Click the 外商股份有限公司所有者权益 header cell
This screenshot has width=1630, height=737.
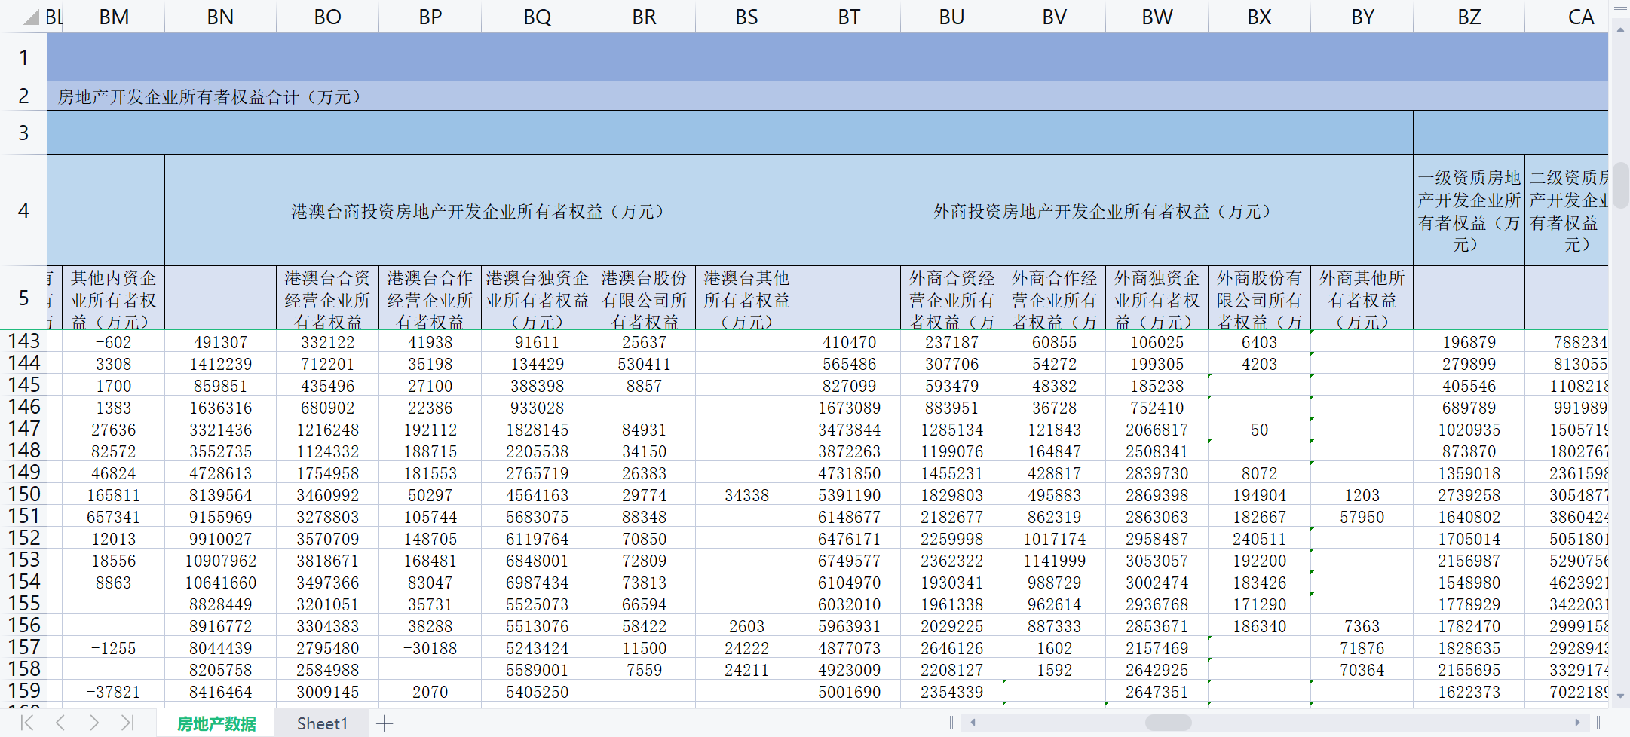[x=1260, y=298]
